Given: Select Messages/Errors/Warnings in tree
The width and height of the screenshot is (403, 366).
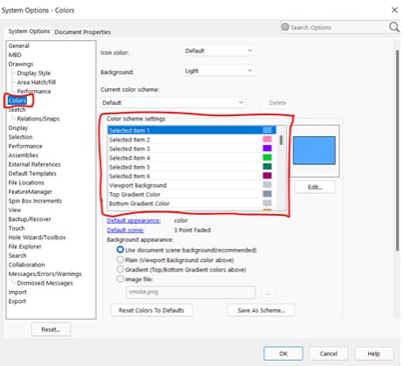Looking at the screenshot, I should coord(45,273).
